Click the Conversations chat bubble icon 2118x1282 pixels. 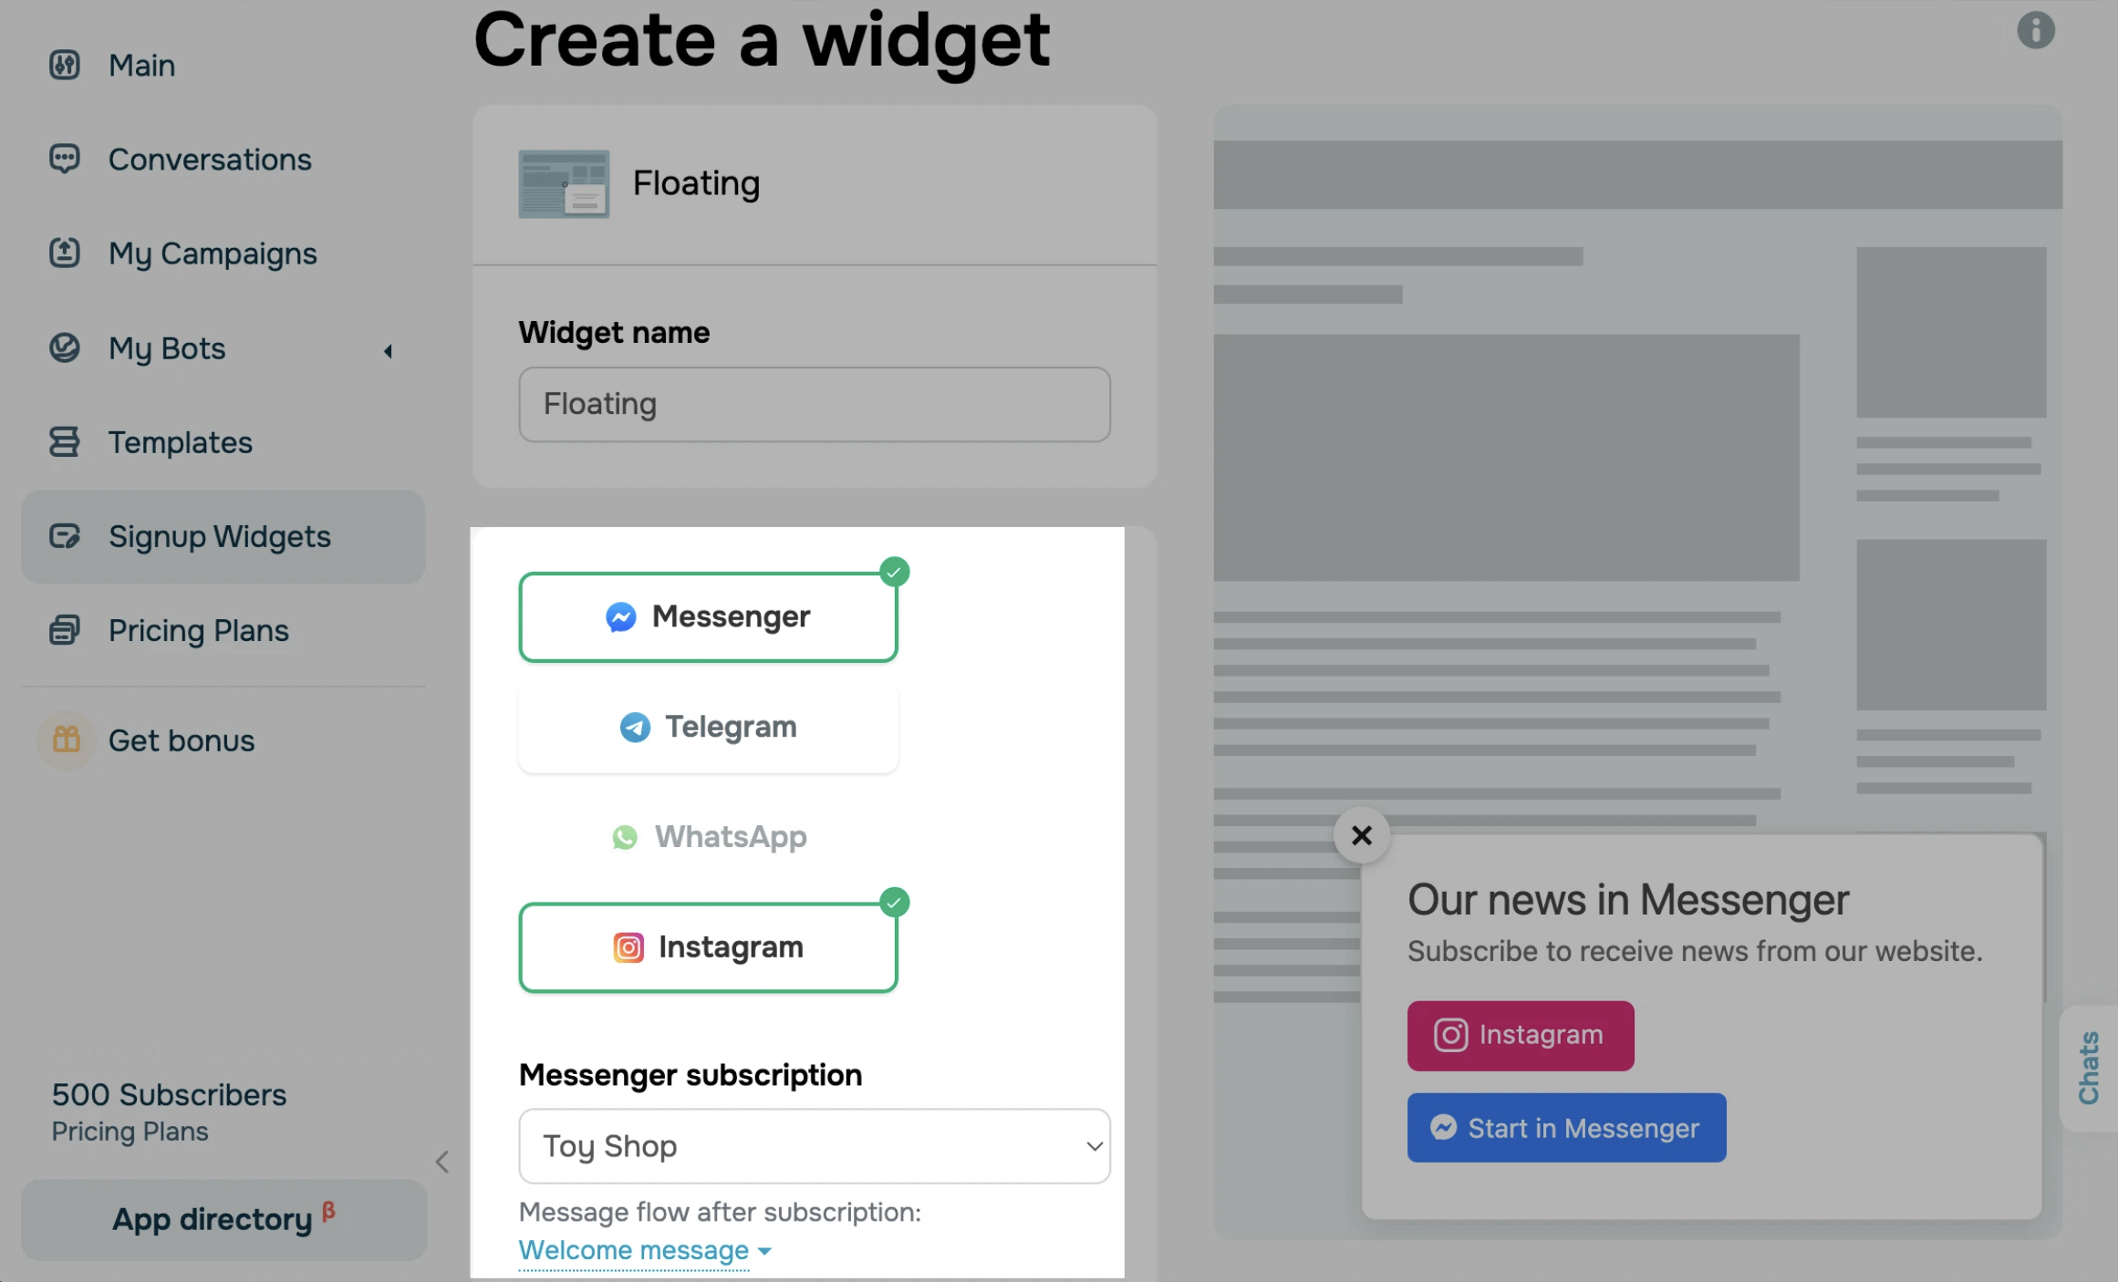tap(64, 159)
